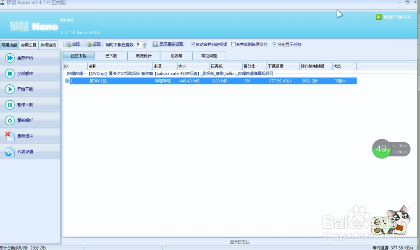Click 反选 invert selection button
Image resolution: width=420 pixels, height=250 pixels.
point(94,44)
